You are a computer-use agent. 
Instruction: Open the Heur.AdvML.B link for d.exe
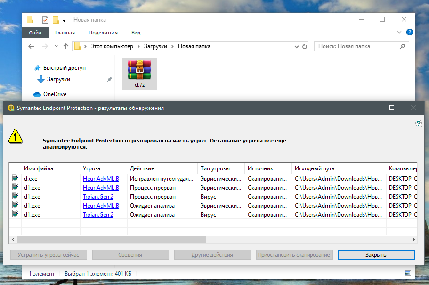tap(101, 179)
